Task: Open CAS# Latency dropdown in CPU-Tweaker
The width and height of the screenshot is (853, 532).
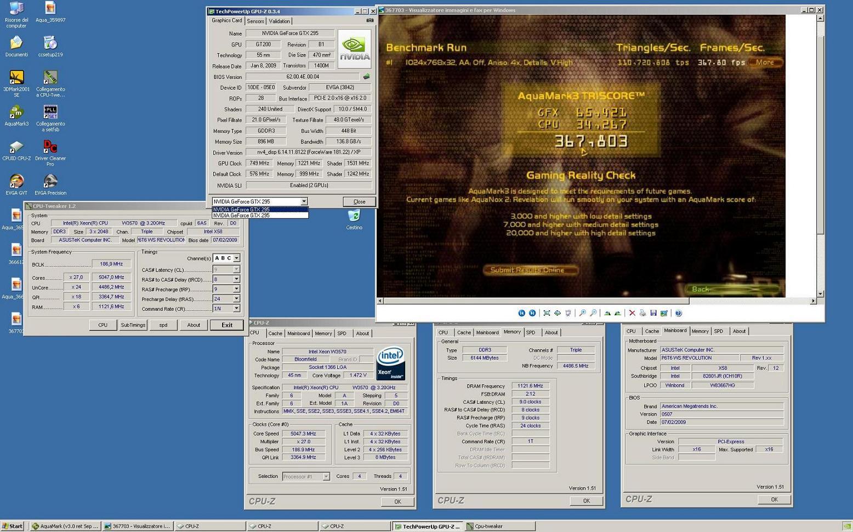Action: pos(236,269)
